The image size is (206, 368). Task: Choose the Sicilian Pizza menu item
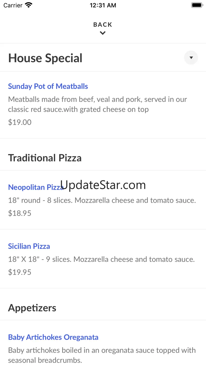(x=29, y=246)
